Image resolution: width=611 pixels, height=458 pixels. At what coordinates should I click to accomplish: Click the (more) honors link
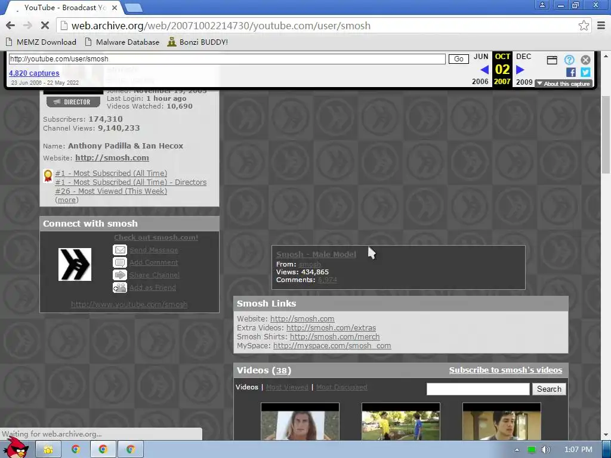tap(67, 200)
